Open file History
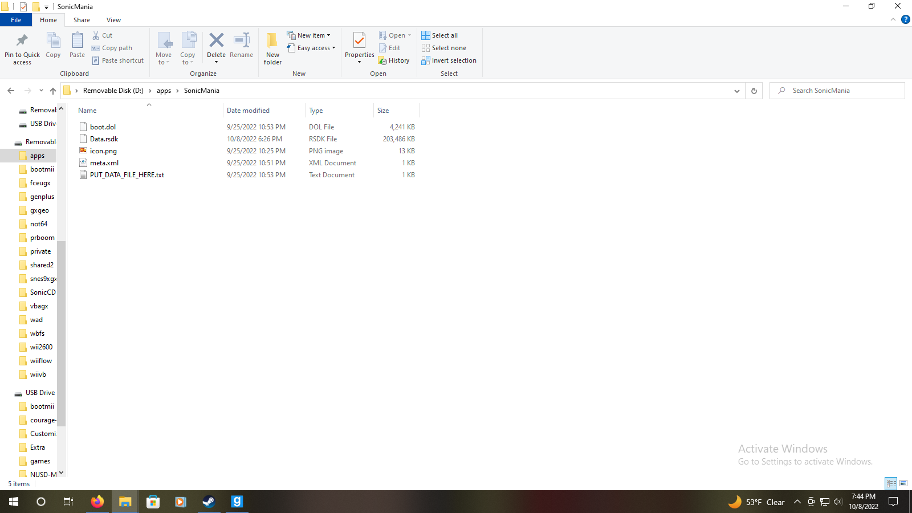 coord(394,60)
